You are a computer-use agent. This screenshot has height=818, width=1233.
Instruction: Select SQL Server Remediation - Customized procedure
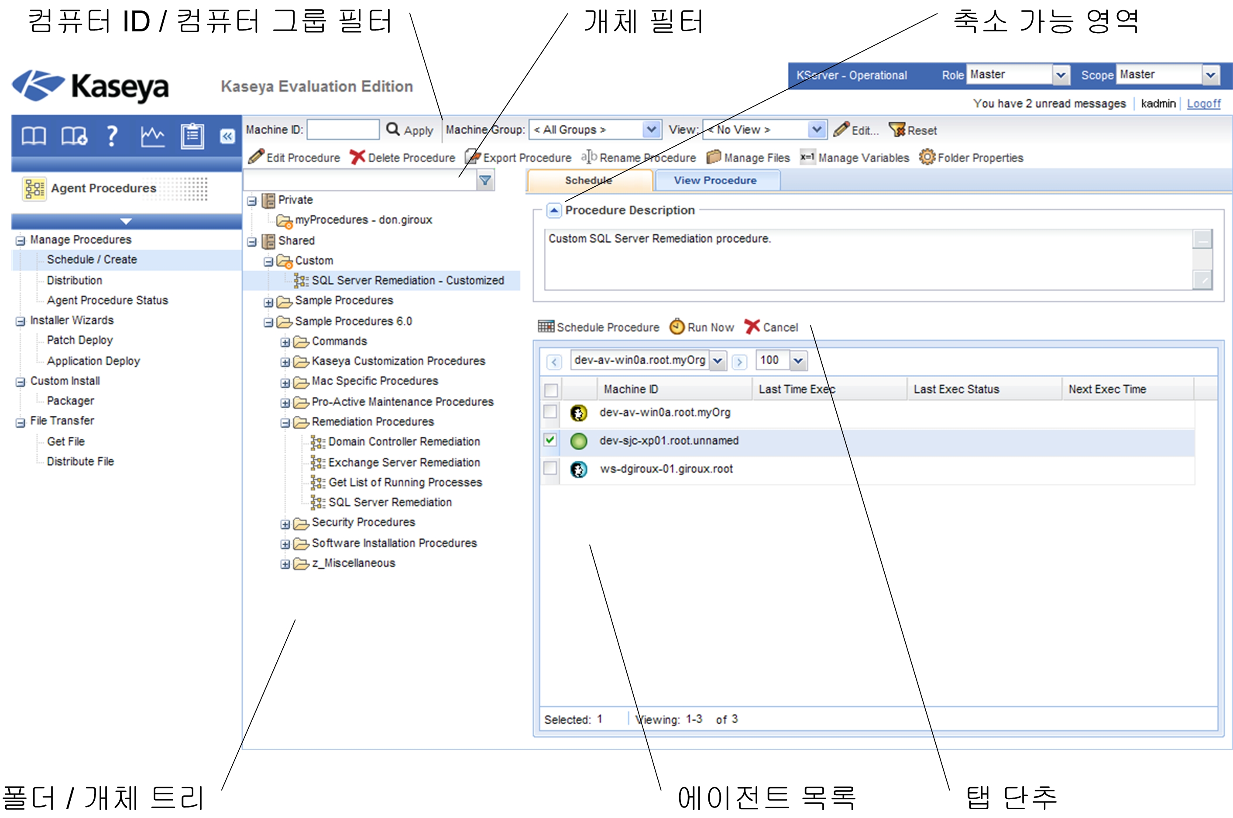click(x=408, y=281)
